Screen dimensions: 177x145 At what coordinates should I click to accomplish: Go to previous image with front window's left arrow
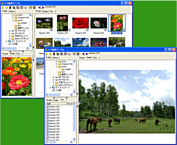[83, 54]
